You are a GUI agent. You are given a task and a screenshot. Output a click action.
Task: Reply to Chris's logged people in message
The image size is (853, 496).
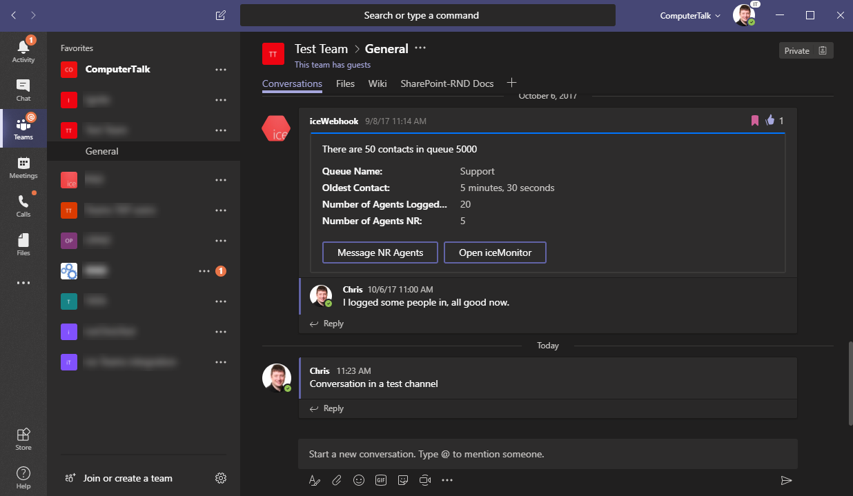coord(326,324)
